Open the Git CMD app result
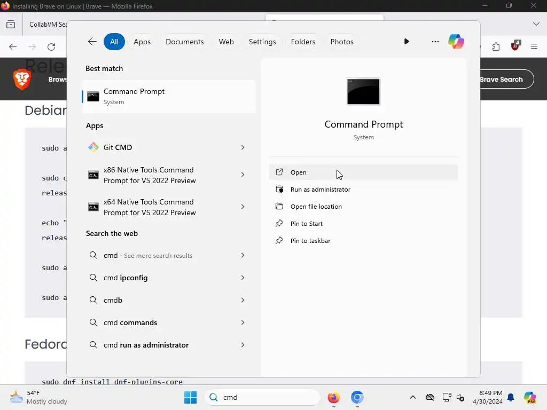Viewport: 547px width, 410px height. 160,147
